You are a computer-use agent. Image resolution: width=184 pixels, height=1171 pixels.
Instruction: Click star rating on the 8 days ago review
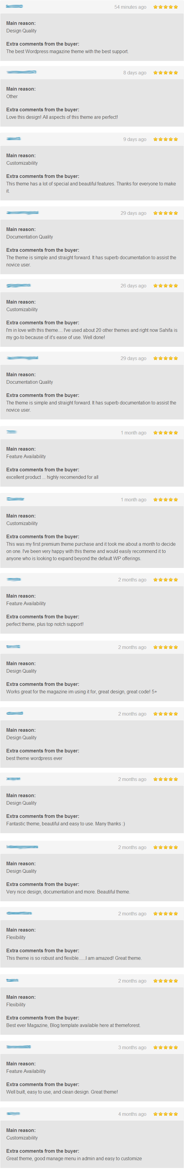165,73
